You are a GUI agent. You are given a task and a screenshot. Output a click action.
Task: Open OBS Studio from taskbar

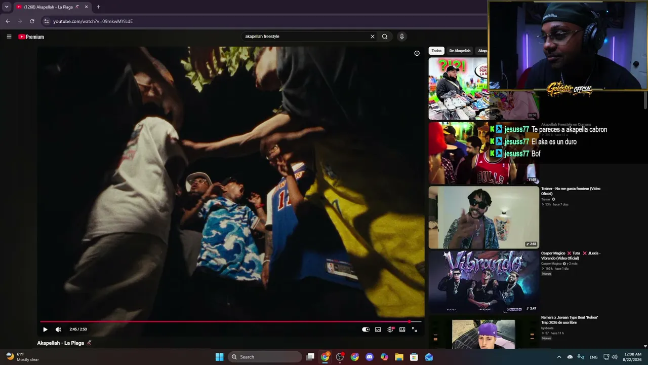pyautogui.click(x=340, y=357)
